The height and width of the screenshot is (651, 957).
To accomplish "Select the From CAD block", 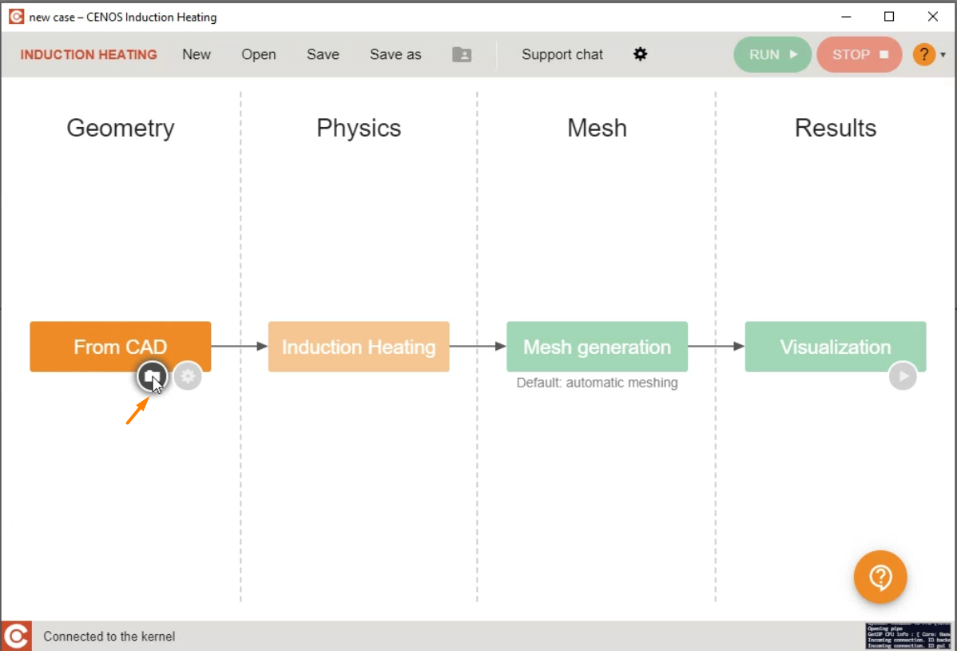I will 121,347.
